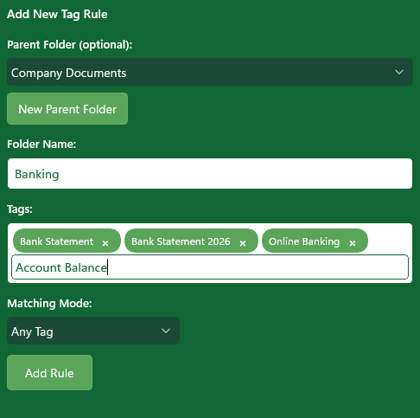The image size is (420, 418).
Task: Click the Add New Tag Rule heading
Action: [57, 15]
